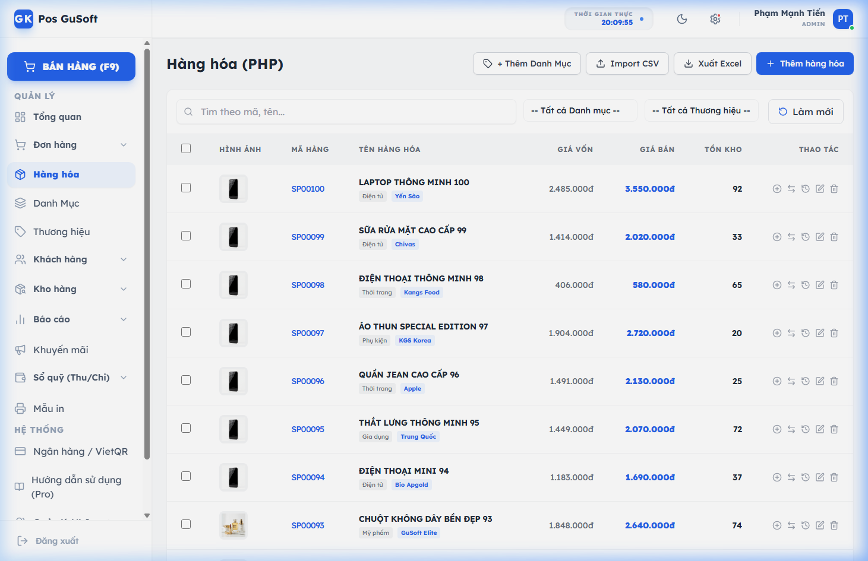Screen dimensions: 868x561
Task: Click the edit pencil icon for SP00099
Action: tap(820, 237)
